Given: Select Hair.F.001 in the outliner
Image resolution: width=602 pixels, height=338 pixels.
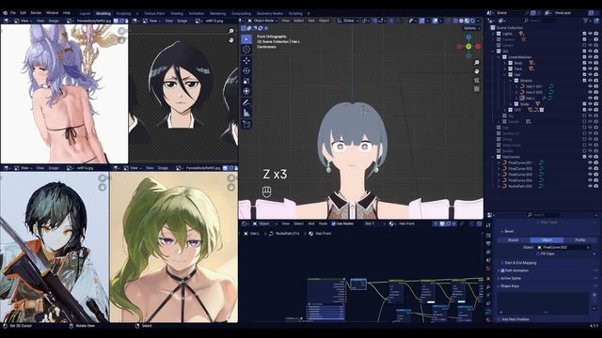Looking at the screenshot, I should point(533,86).
